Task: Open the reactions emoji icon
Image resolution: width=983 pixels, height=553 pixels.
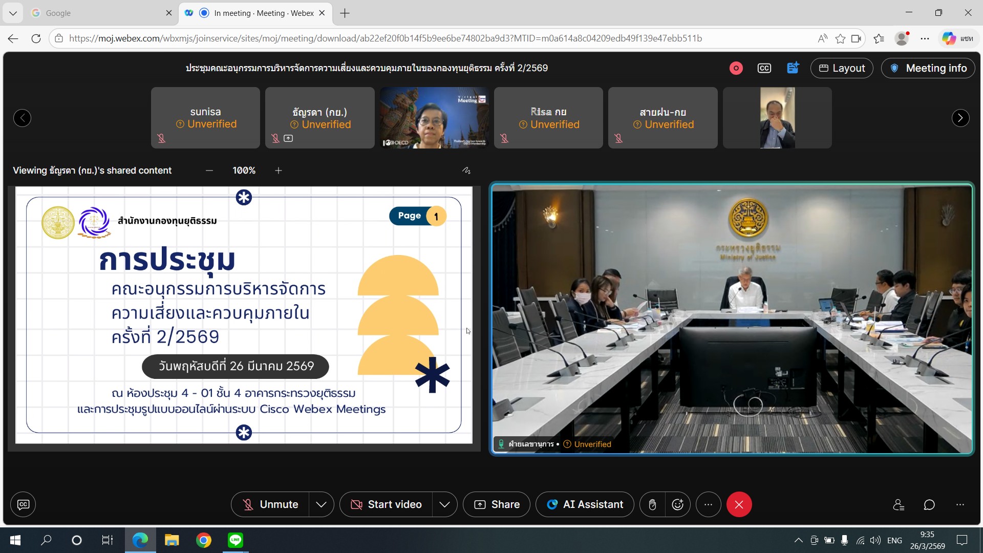Action: point(677,504)
